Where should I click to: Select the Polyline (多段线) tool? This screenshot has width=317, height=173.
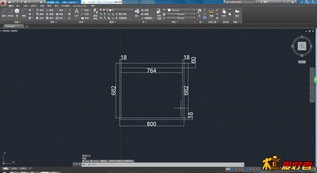pos(10,13)
